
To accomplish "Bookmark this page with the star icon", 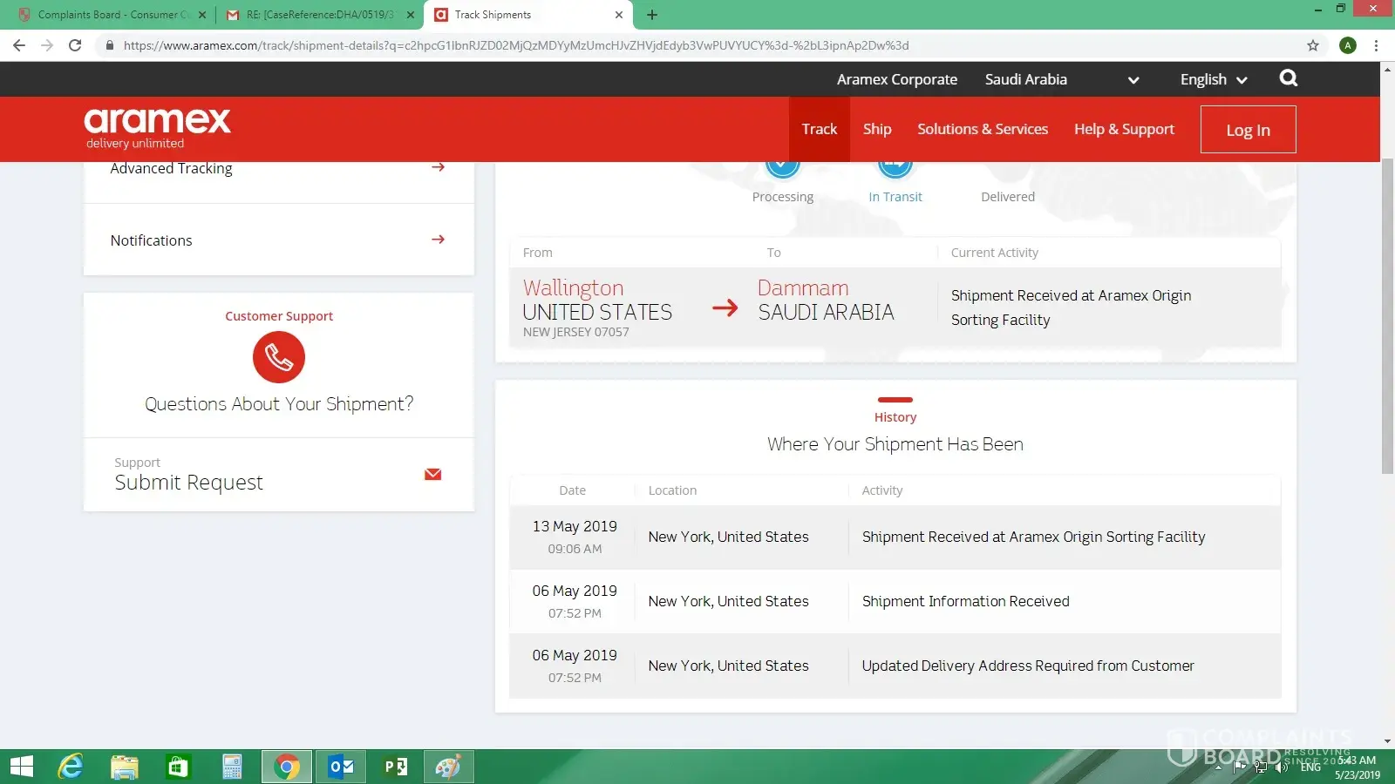I will 1312,45.
